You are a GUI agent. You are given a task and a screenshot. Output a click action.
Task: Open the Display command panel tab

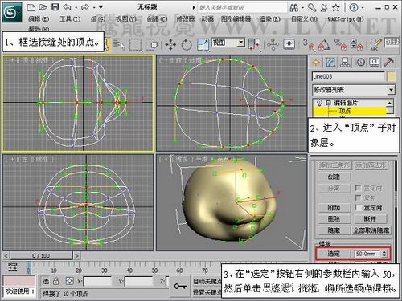(374, 63)
